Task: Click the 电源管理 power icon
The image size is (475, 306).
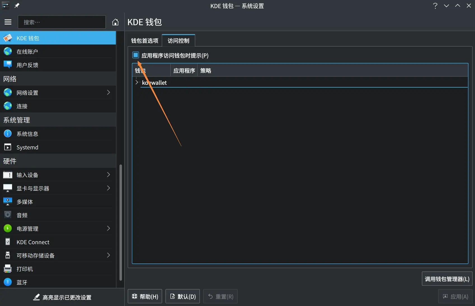Action: point(8,228)
